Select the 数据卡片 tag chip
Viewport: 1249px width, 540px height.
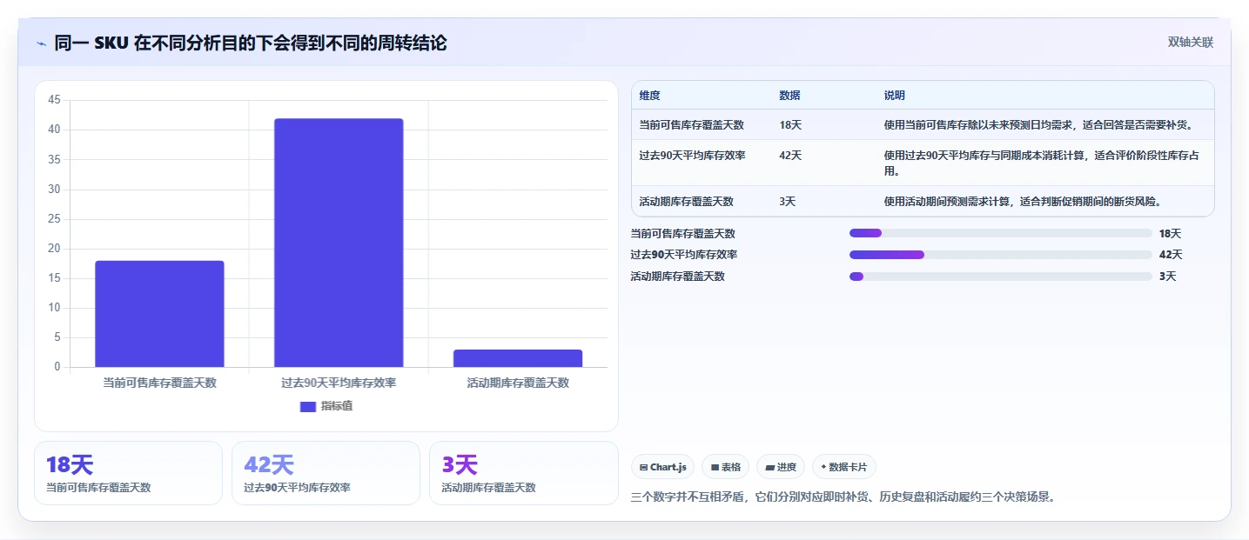[x=844, y=467]
